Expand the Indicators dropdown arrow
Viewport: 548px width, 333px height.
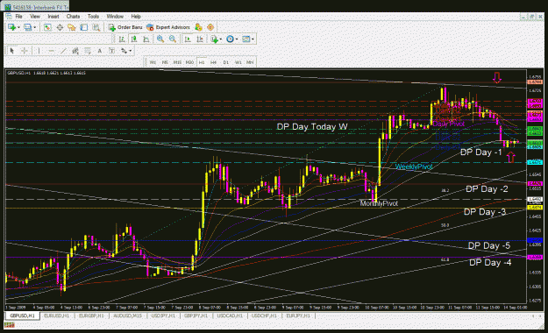click(x=221, y=39)
